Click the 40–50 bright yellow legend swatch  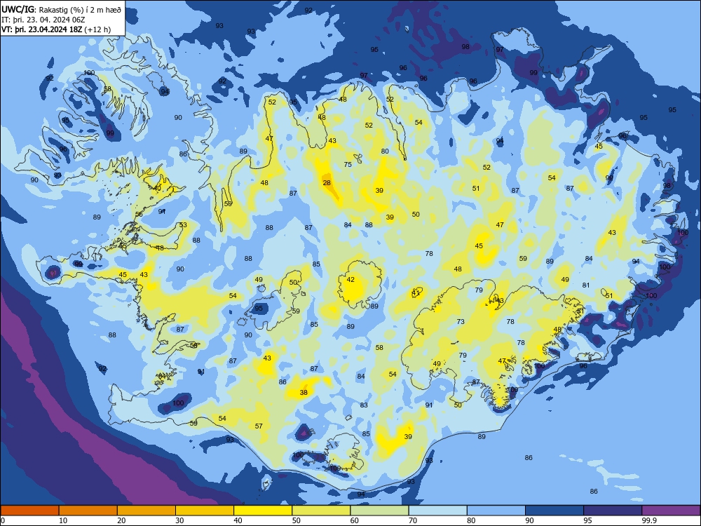tap(263, 511)
